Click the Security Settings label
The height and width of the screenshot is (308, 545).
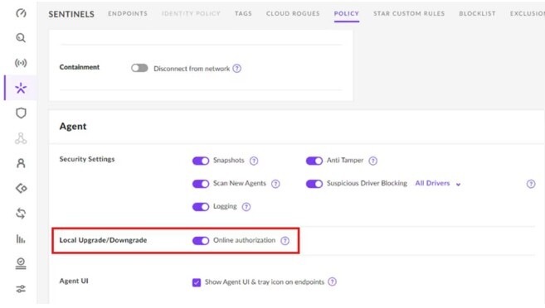click(87, 159)
